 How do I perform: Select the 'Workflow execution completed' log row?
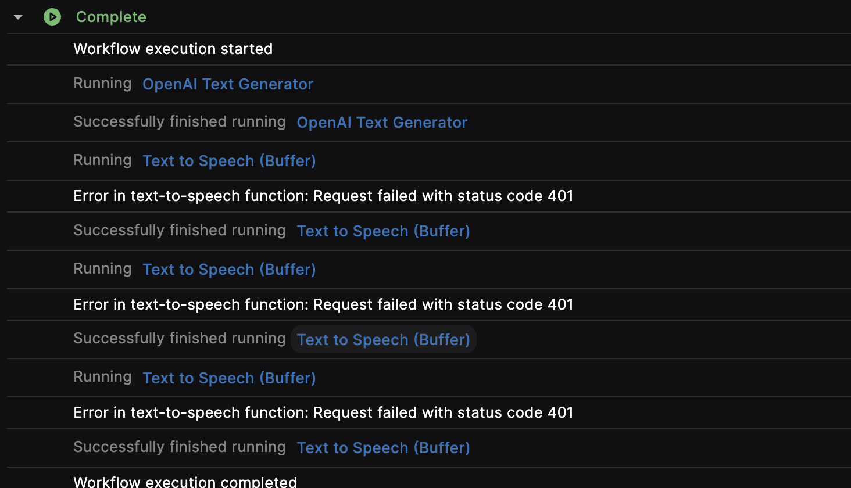(185, 482)
